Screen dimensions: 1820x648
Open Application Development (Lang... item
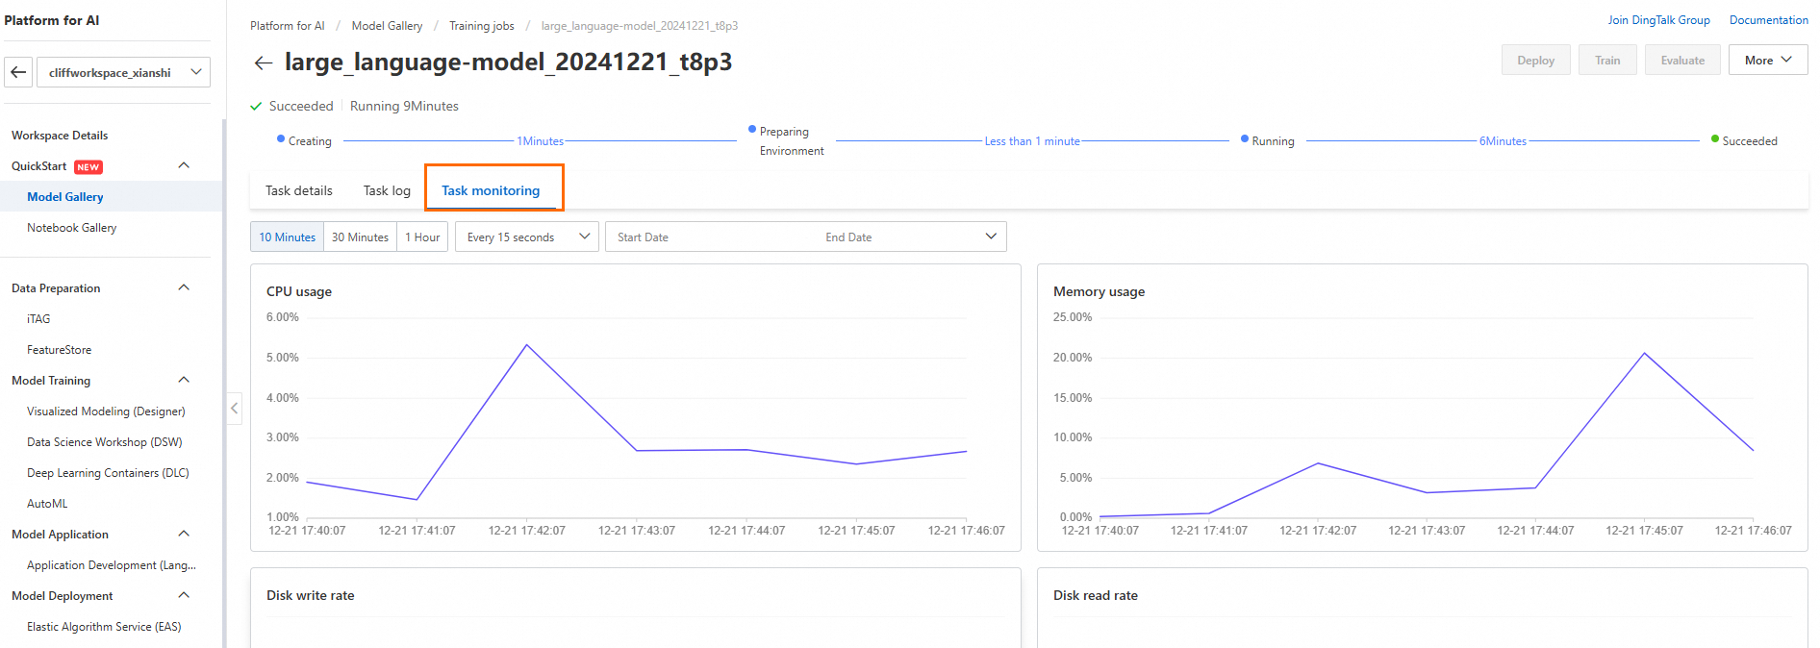[x=112, y=565]
